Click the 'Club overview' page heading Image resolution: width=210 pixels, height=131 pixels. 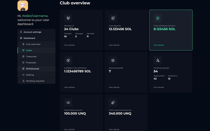coord(75,3)
